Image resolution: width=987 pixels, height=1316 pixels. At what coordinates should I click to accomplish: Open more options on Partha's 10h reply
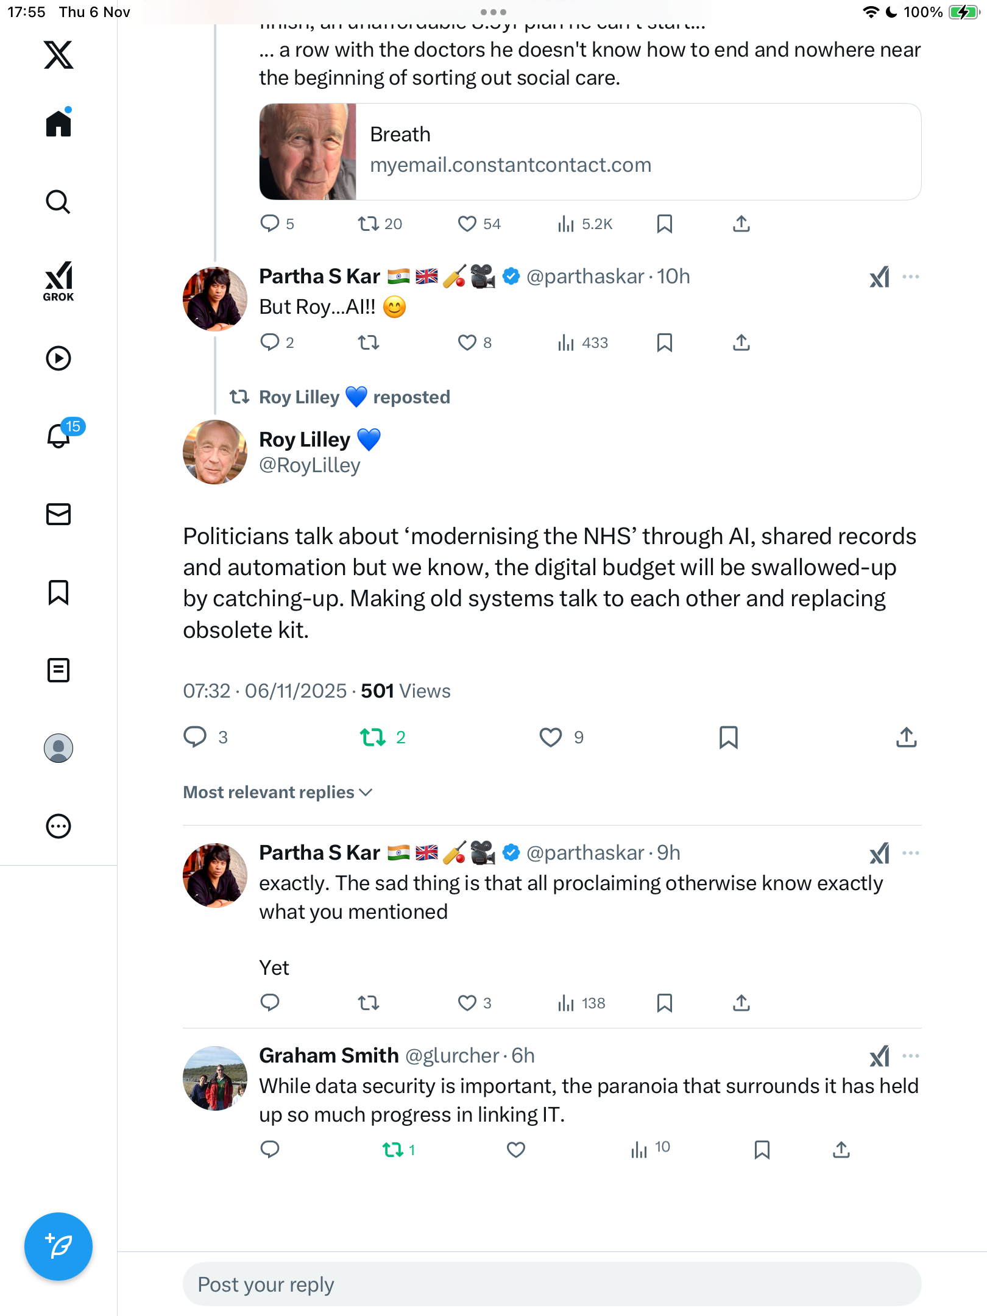click(x=910, y=277)
